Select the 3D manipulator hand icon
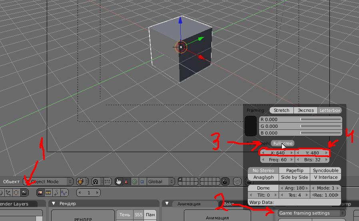359x221 pixels. click(118, 182)
